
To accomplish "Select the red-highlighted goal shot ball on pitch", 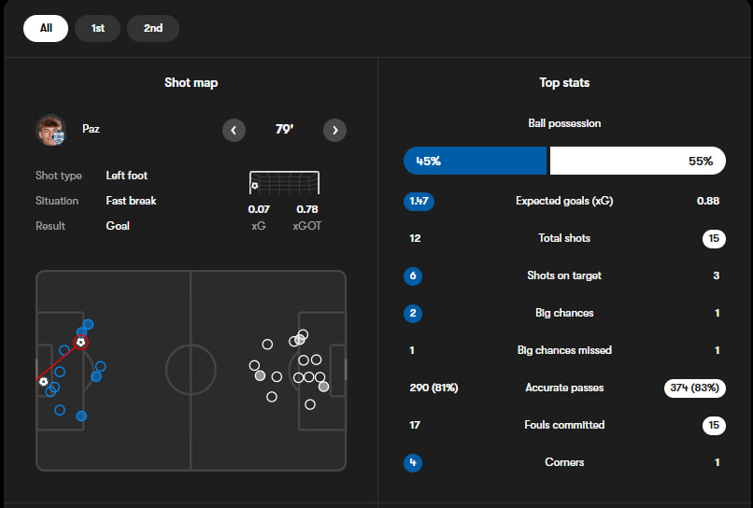I will pyautogui.click(x=81, y=343).
